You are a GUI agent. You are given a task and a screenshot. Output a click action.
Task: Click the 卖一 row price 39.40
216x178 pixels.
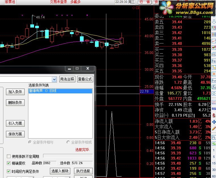click(177, 44)
